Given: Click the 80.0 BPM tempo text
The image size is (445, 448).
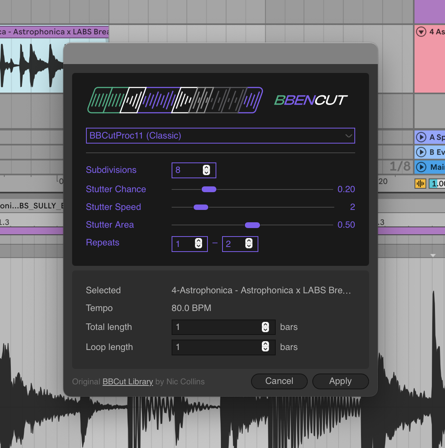Looking at the screenshot, I should click(x=191, y=308).
